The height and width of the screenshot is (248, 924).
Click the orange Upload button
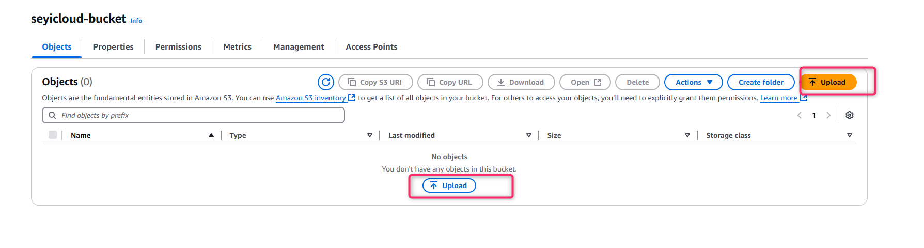pos(828,82)
